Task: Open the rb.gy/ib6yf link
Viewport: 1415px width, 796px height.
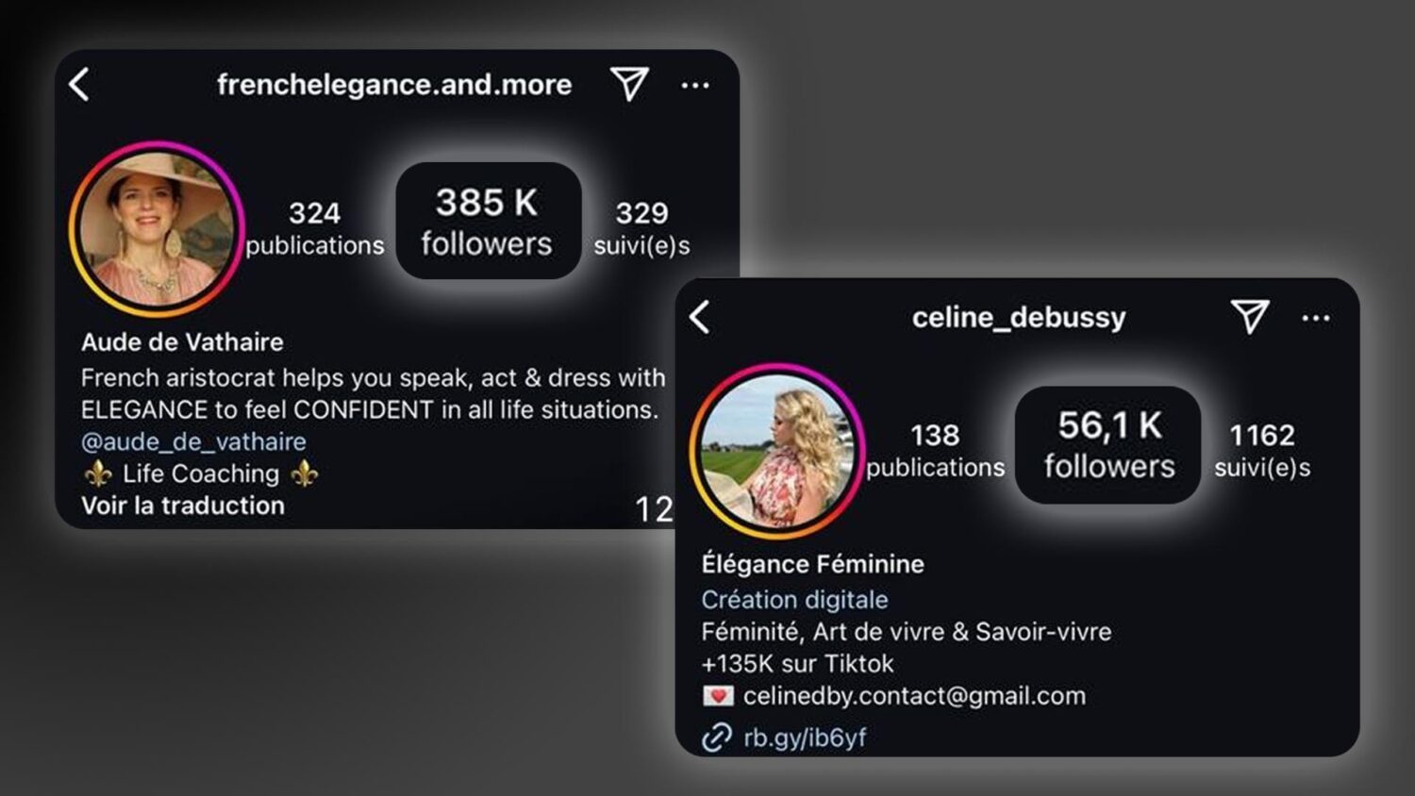Action: [805, 738]
